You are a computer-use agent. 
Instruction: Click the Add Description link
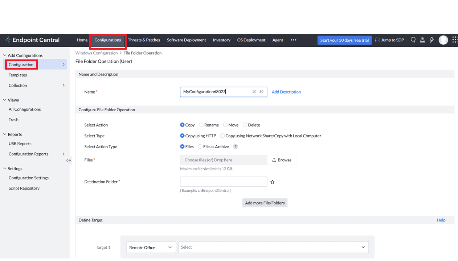tap(286, 92)
